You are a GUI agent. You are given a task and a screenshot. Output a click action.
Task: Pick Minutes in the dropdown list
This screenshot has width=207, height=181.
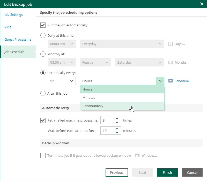pyautogui.click(x=89, y=97)
